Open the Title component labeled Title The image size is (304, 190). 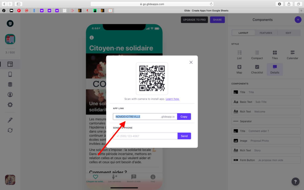266,92
